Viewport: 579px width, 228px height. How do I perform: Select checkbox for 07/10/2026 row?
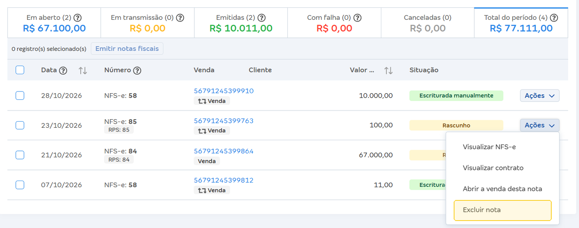(x=20, y=185)
